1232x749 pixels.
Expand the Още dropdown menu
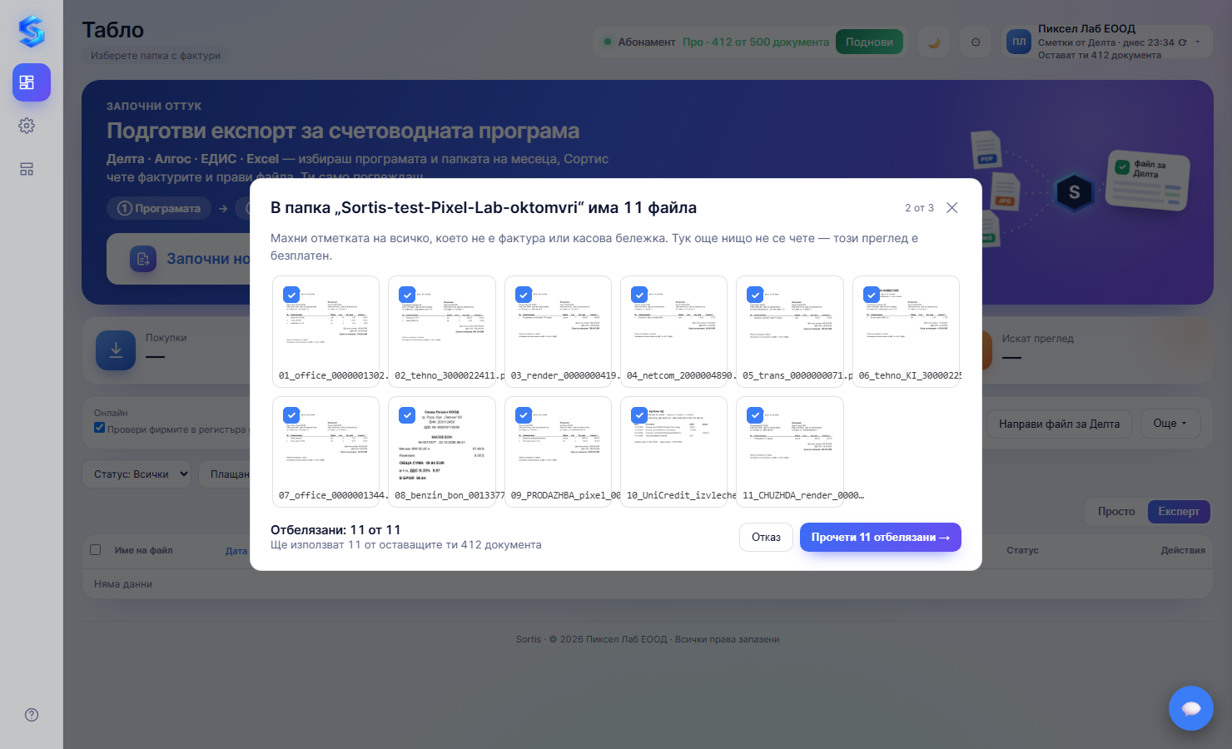[1170, 424]
